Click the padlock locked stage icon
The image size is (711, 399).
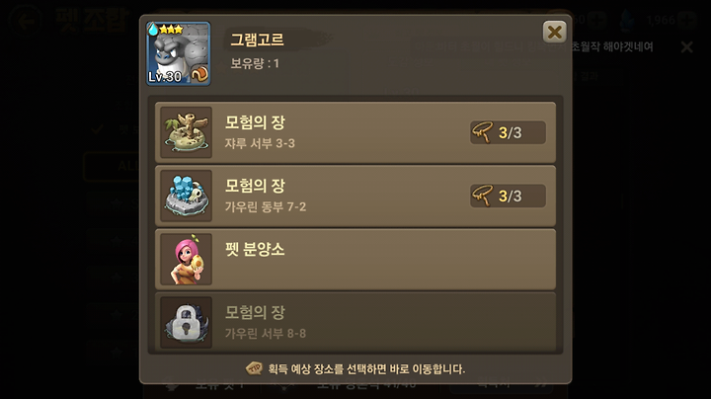[187, 322]
